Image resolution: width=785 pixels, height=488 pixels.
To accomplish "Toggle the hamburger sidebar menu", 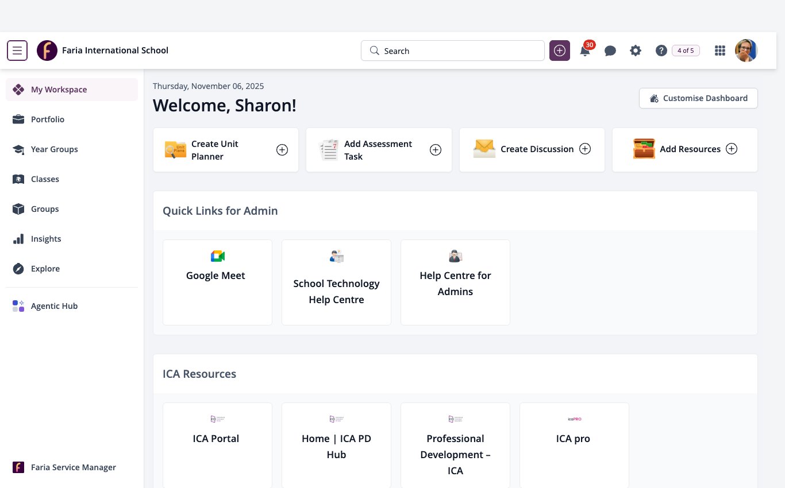I will pyautogui.click(x=17, y=51).
